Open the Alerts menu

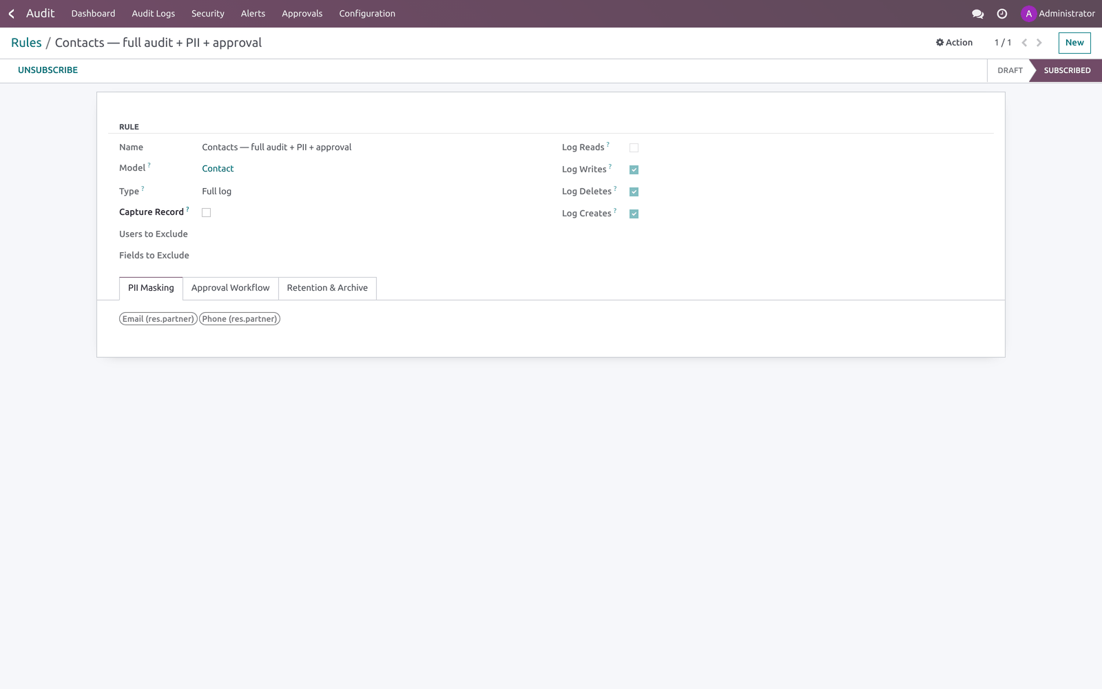tap(253, 14)
